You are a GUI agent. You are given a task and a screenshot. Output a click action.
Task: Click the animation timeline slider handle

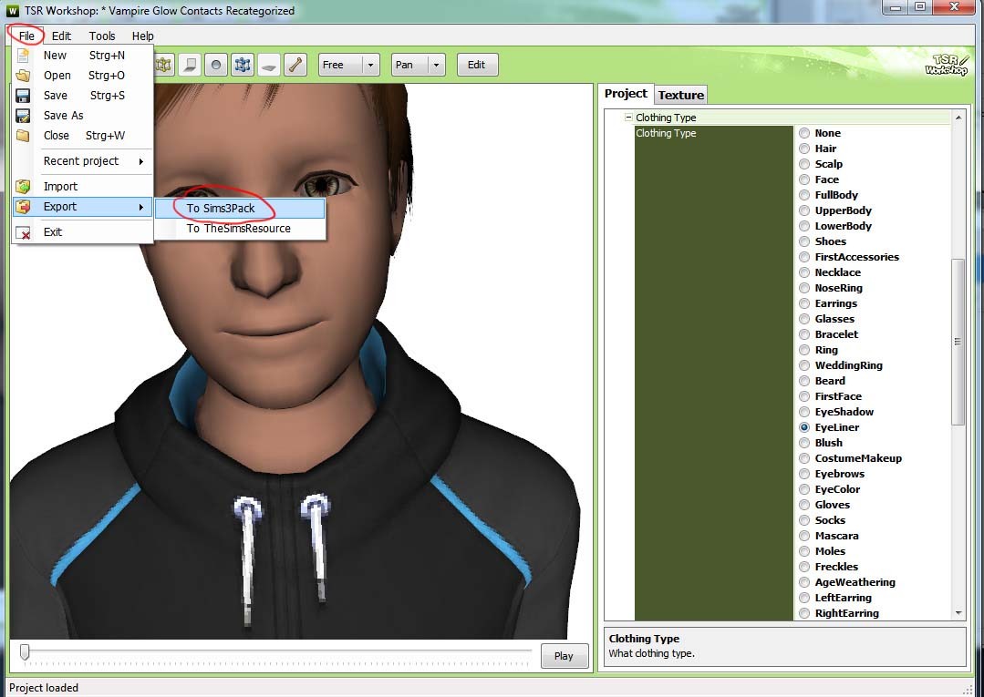[x=25, y=651]
